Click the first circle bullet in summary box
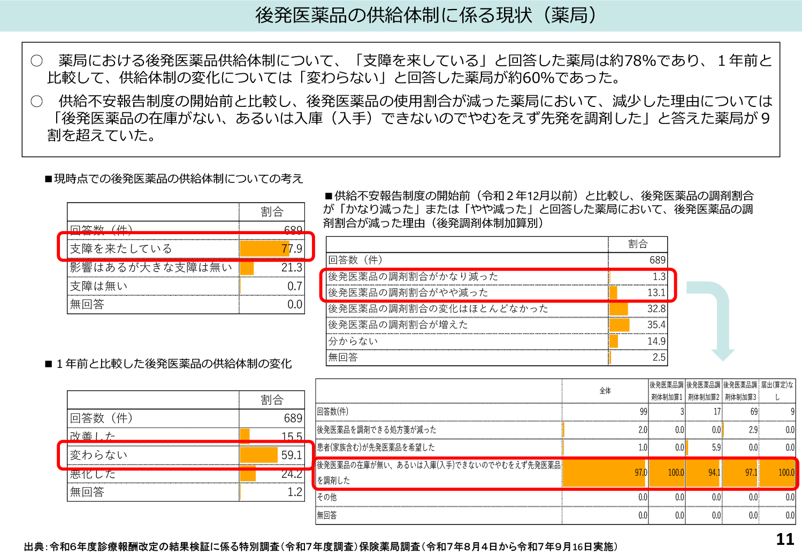Viewport: 802px width, 555px height. pos(36,60)
